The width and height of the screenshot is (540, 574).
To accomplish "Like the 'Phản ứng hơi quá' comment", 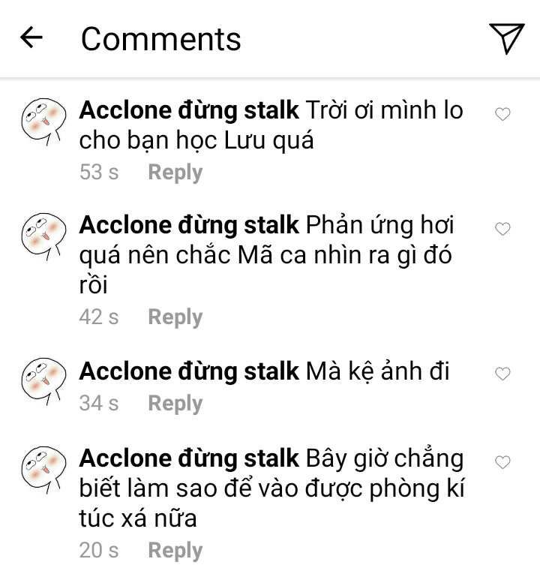I will (x=502, y=229).
